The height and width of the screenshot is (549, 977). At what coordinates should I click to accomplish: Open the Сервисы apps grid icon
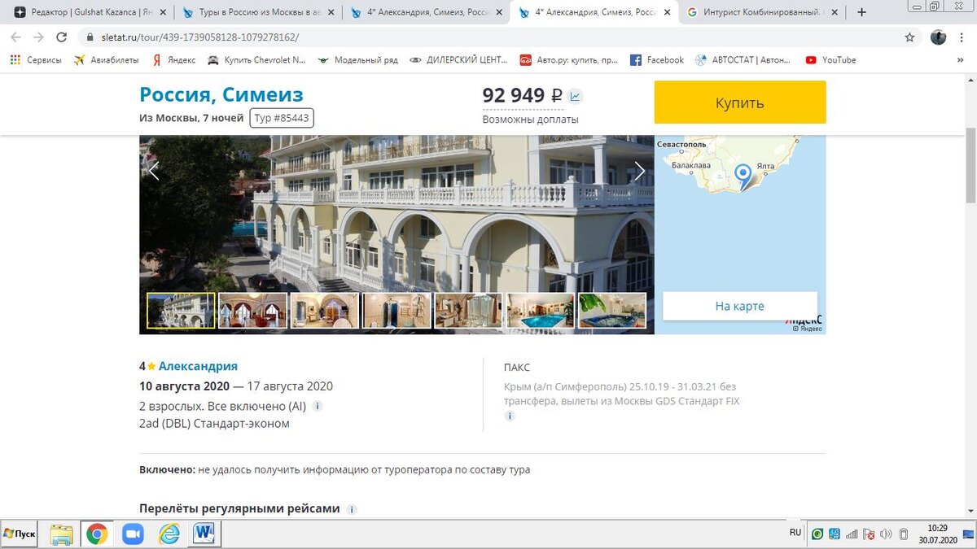[14, 59]
